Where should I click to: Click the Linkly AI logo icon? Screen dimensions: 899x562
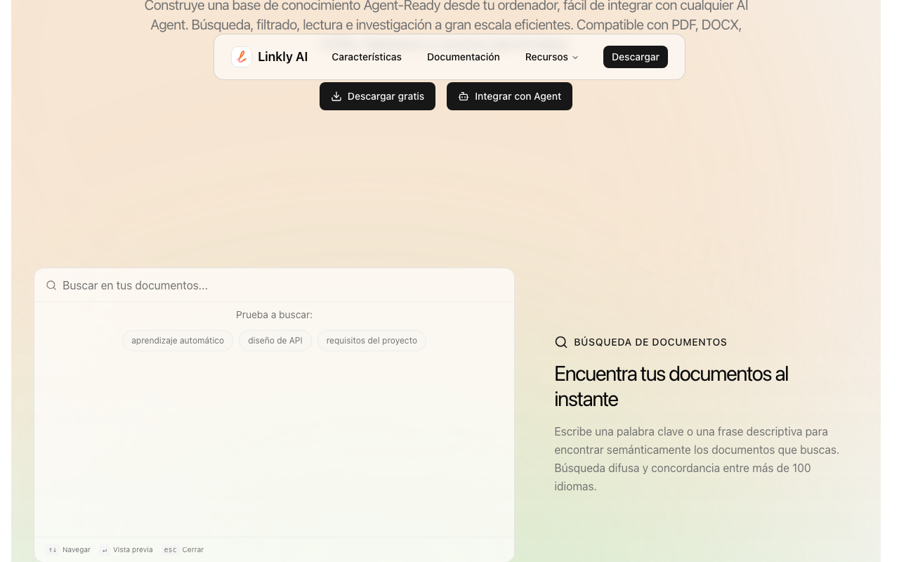tap(242, 57)
